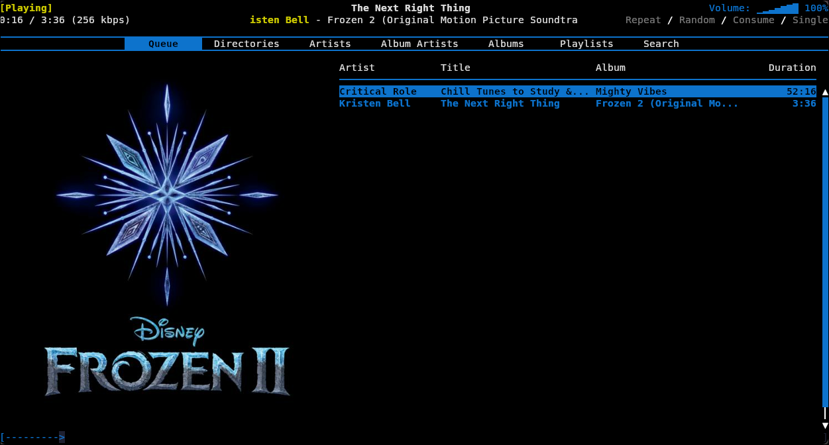Screen dimensions: 829x445
Task: Click the queue scrollbar track
Action: [x=825, y=258]
